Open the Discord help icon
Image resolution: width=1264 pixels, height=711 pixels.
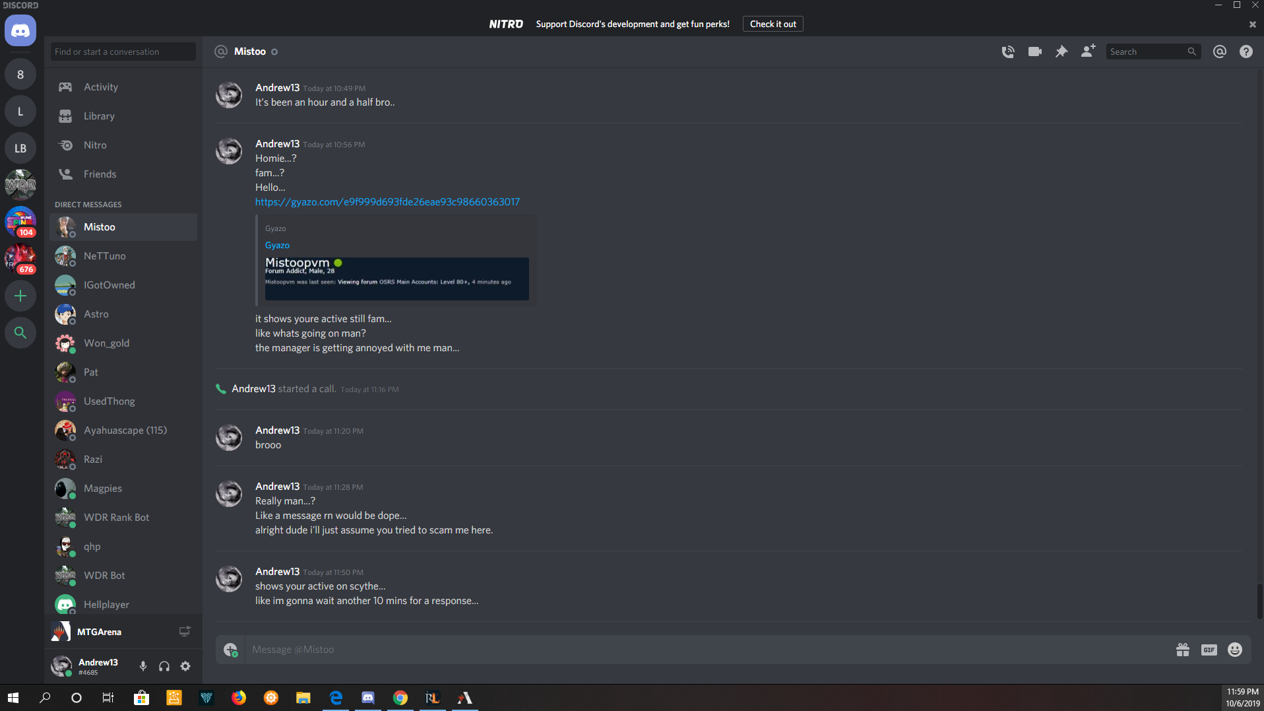pyautogui.click(x=1246, y=51)
